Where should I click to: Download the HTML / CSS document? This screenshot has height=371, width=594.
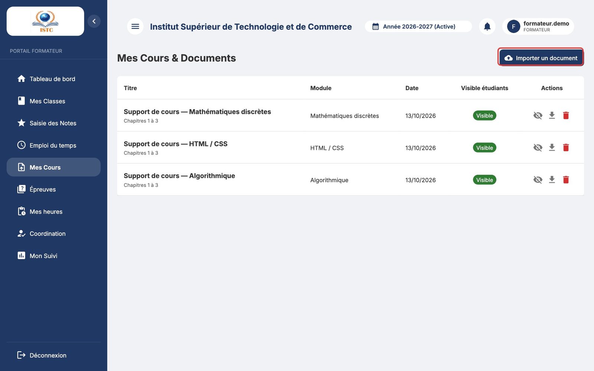point(552,148)
